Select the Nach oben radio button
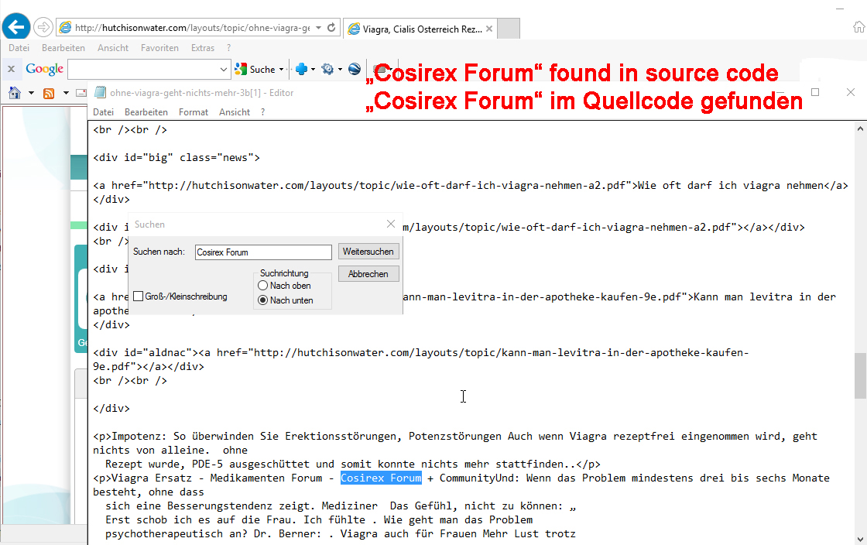The image size is (867, 545). [x=263, y=286]
